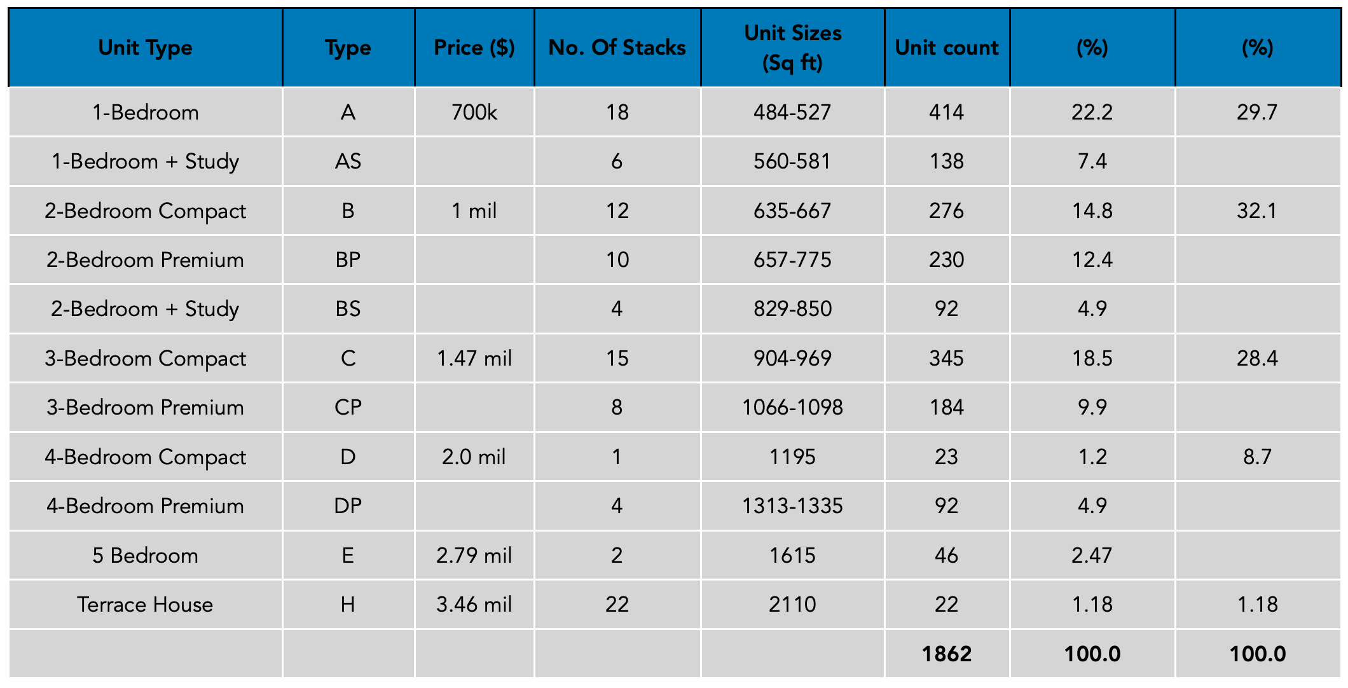Click the 5 Bedroom row label
This screenshot has width=1348, height=688.
[x=145, y=556]
